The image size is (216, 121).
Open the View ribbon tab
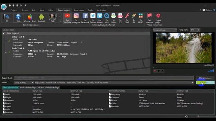42,10
